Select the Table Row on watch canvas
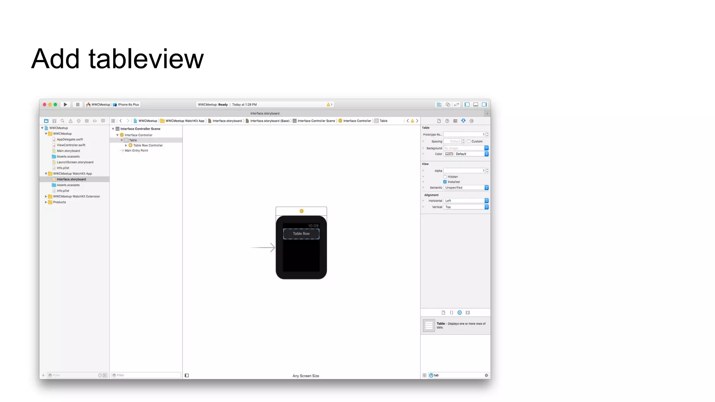 tap(301, 234)
